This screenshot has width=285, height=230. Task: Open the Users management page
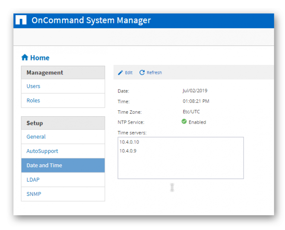[63, 86]
